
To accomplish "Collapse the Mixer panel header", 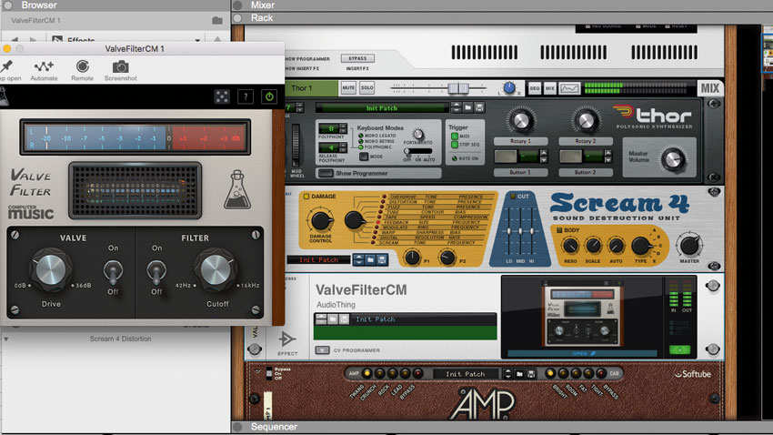I will (x=237, y=5).
